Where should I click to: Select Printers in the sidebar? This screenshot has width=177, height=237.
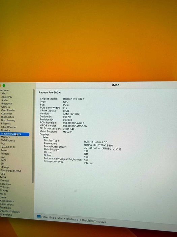[x=5, y=154]
